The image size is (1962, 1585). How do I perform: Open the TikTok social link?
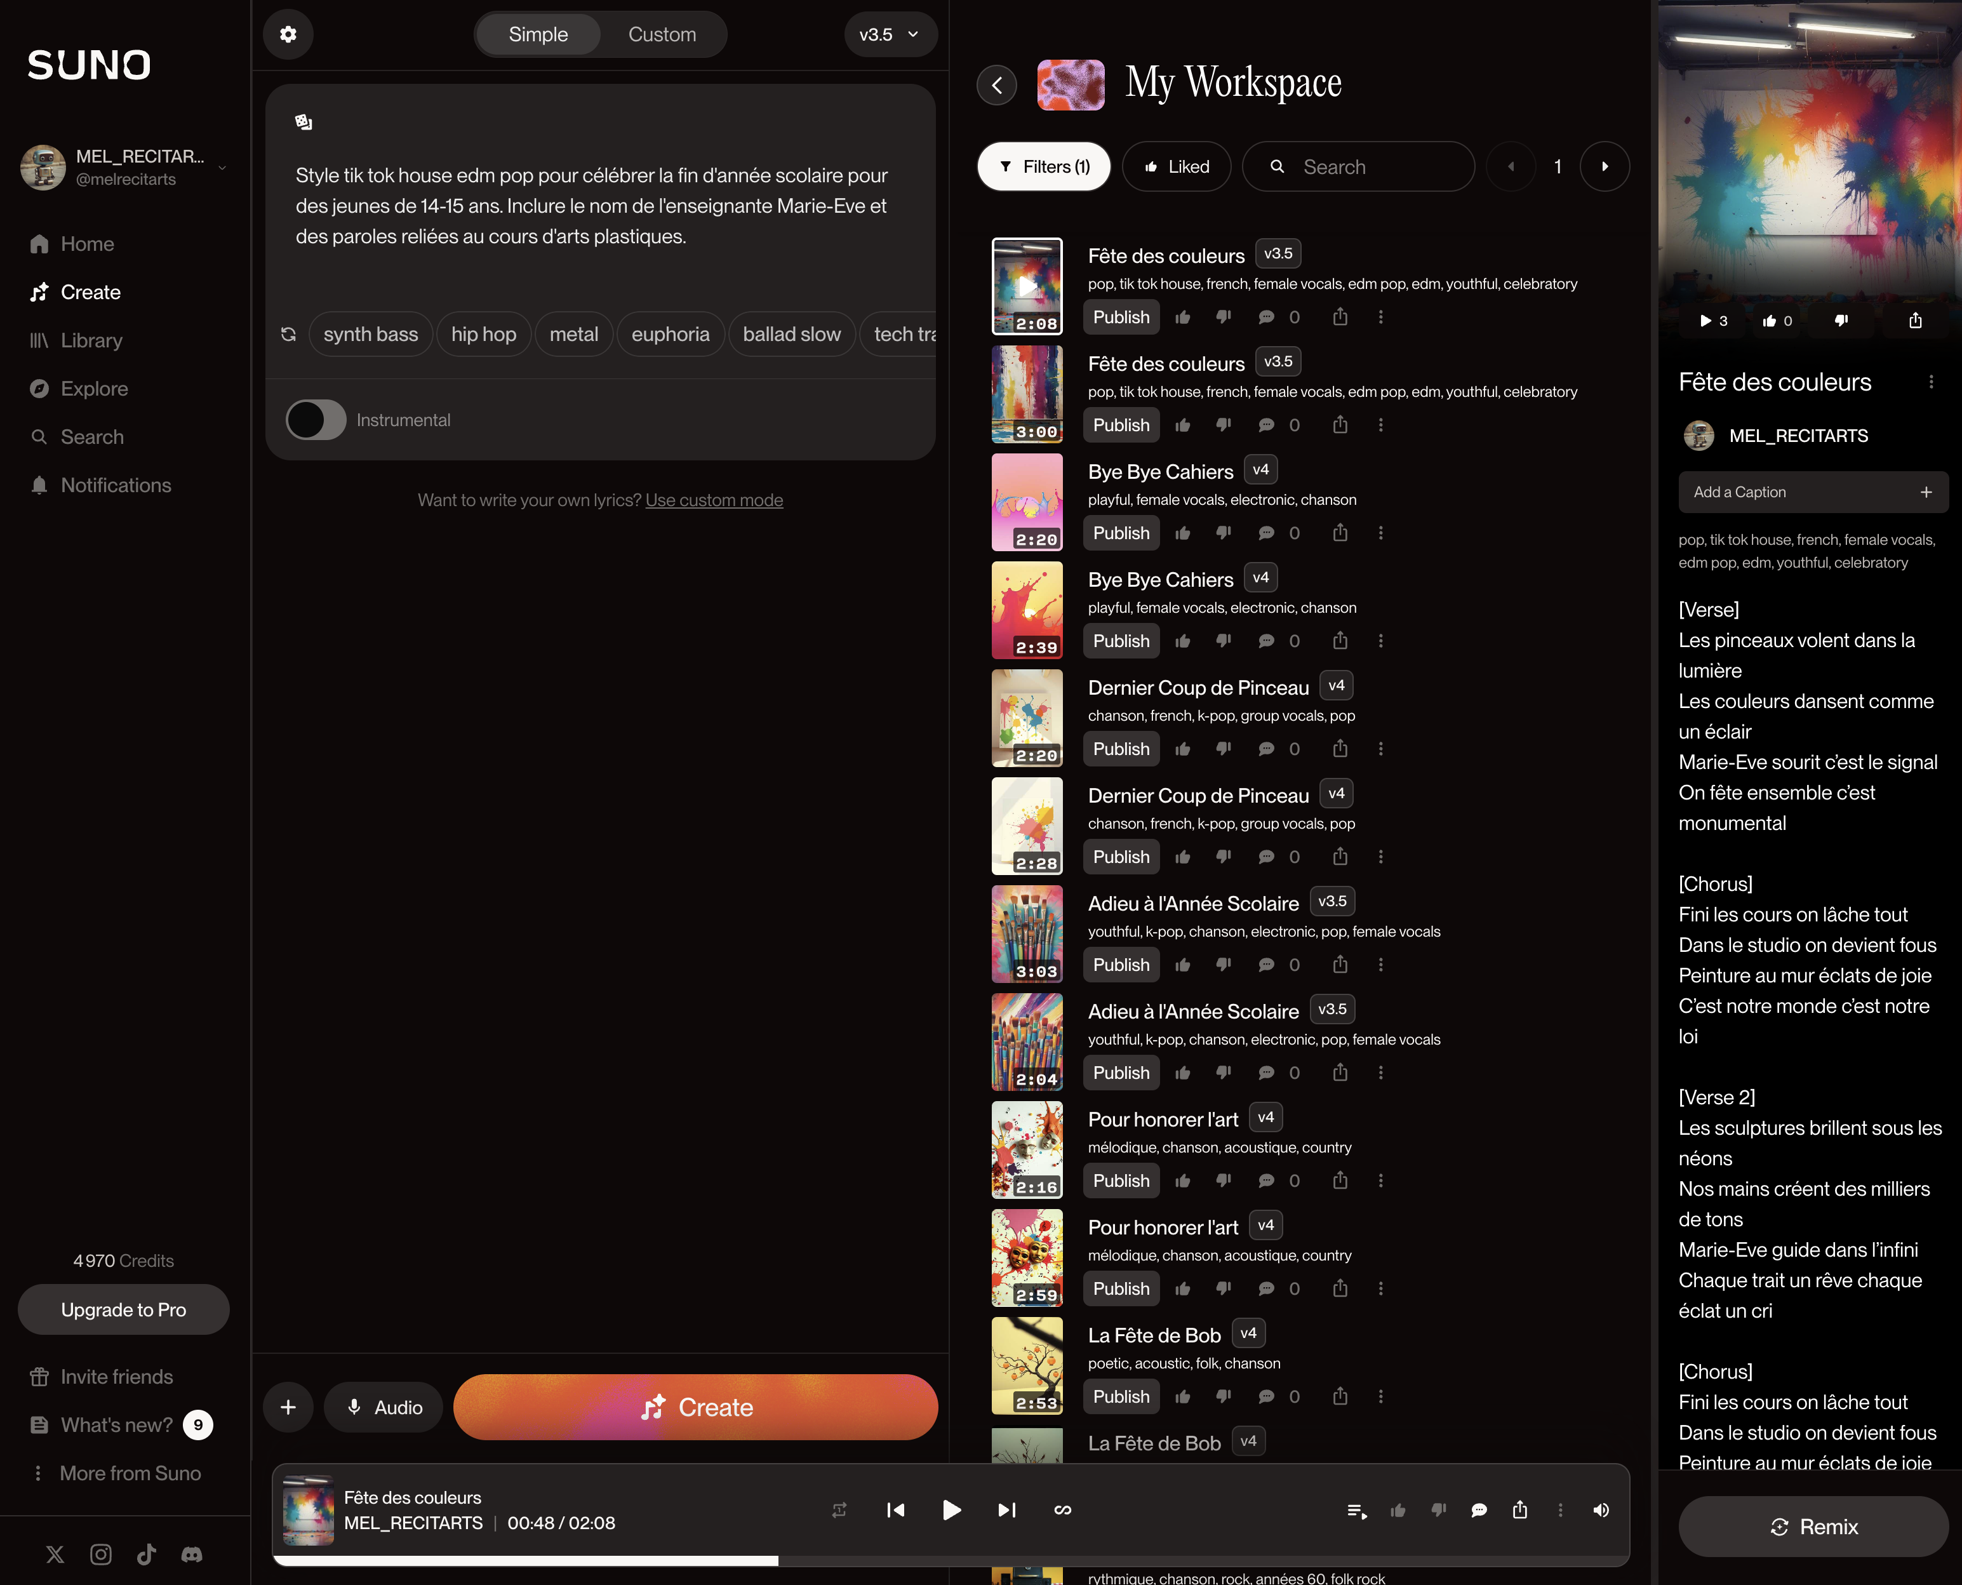pos(146,1554)
